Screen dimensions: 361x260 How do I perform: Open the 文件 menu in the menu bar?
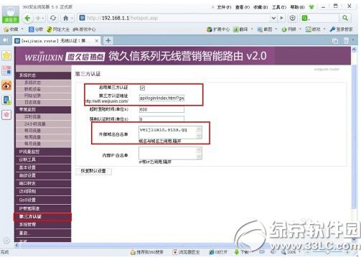[x=224, y=7]
